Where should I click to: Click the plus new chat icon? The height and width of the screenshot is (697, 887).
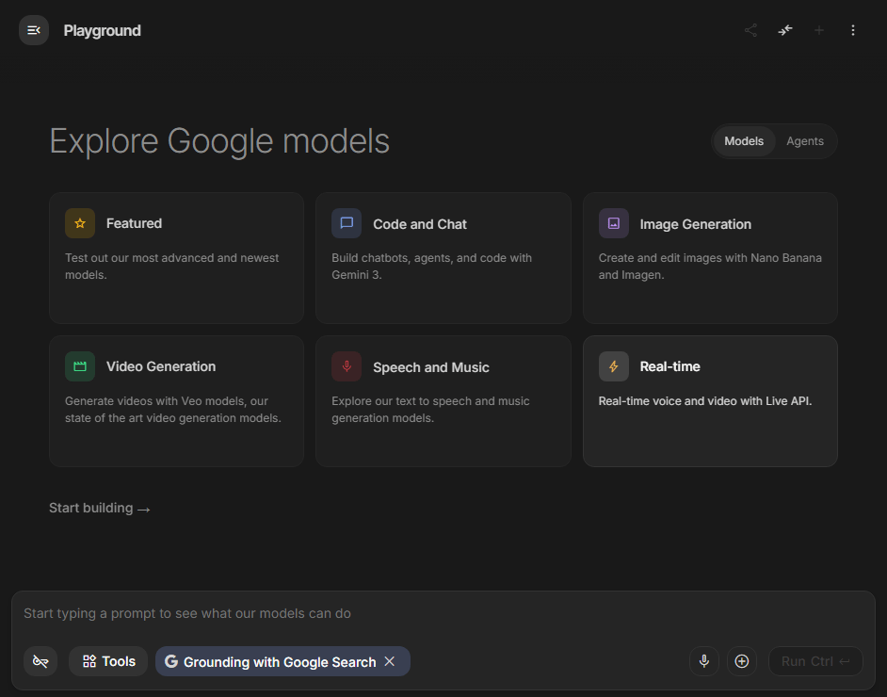click(x=818, y=30)
